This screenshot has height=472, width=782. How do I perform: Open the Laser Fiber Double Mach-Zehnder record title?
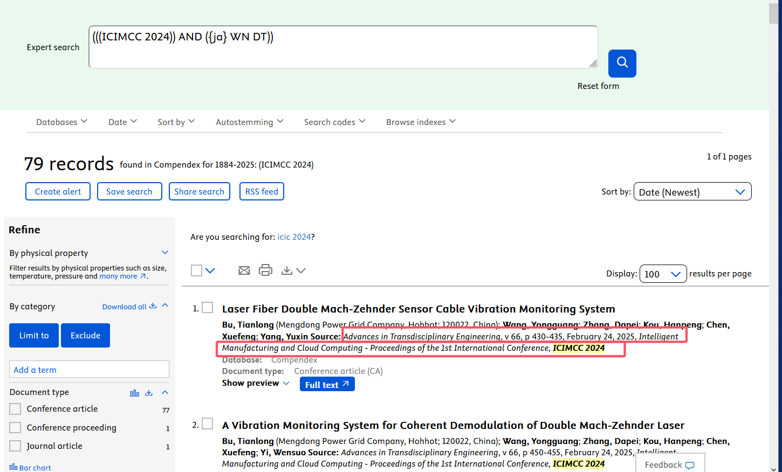point(419,309)
